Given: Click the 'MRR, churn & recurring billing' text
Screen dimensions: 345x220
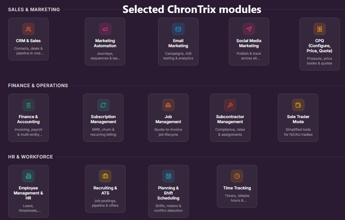Looking at the screenshot, I should [x=103, y=132].
